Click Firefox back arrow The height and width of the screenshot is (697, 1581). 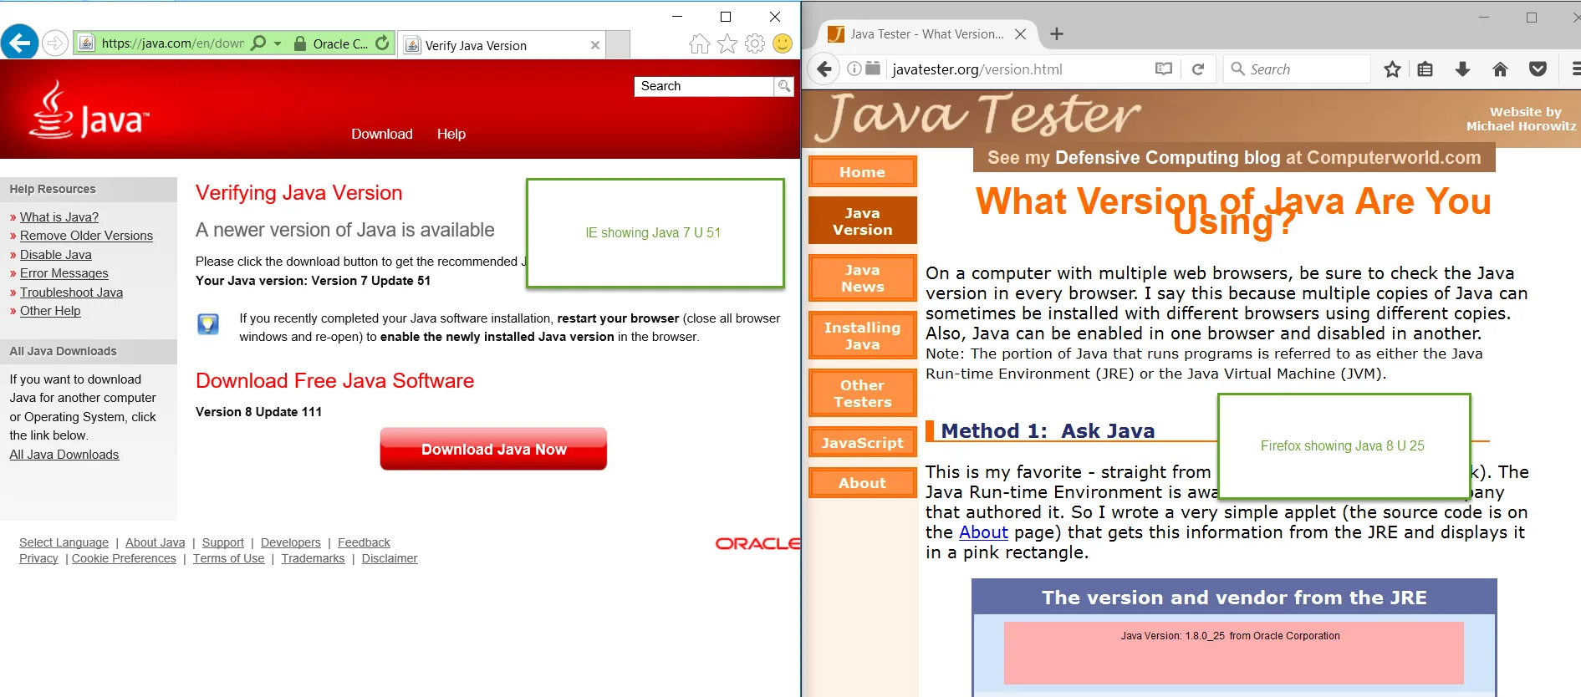(x=824, y=69)
